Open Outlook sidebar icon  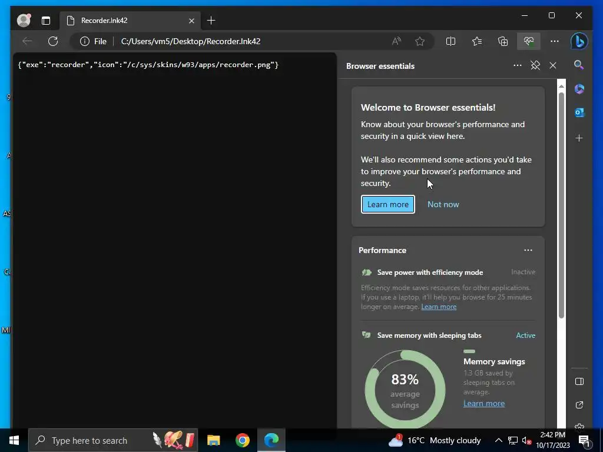579,112
